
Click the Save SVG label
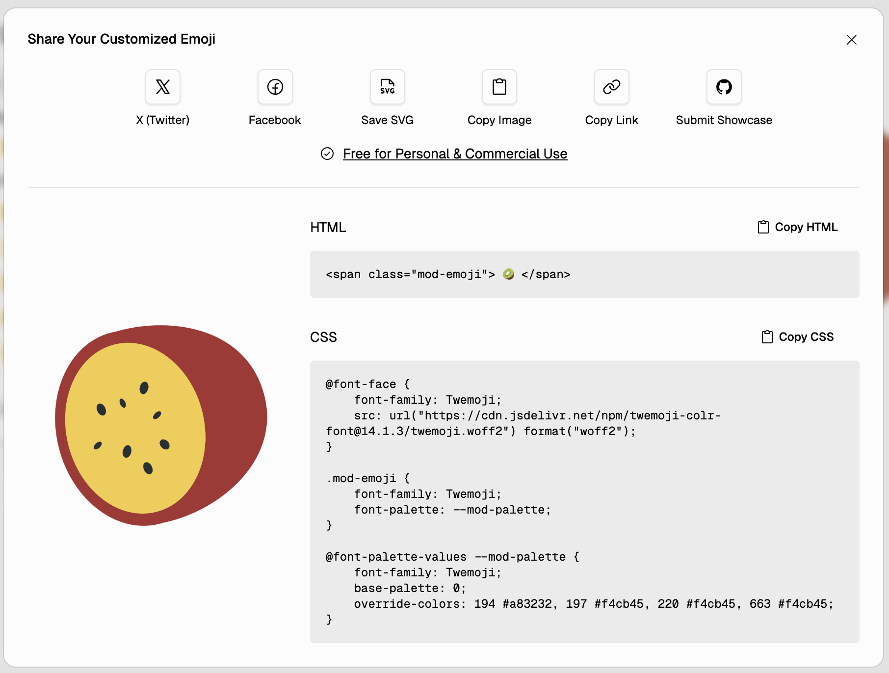387,120
